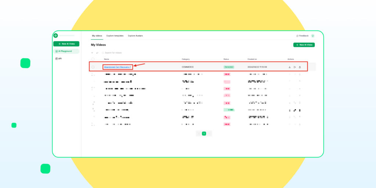Click the filter icon above the table
Image resolution: width=376 pixels, height=188 pixels.
click(x=92, y=53)
